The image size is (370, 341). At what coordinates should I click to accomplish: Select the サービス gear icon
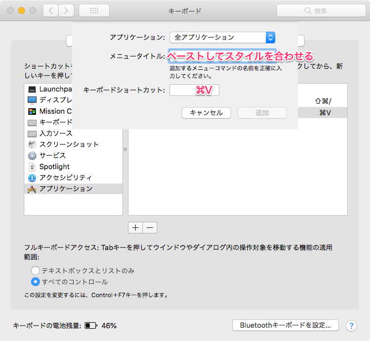click(32, 156)
